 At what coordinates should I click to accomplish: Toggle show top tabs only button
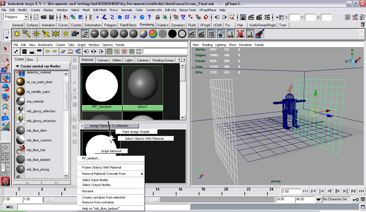pos(39,51)
